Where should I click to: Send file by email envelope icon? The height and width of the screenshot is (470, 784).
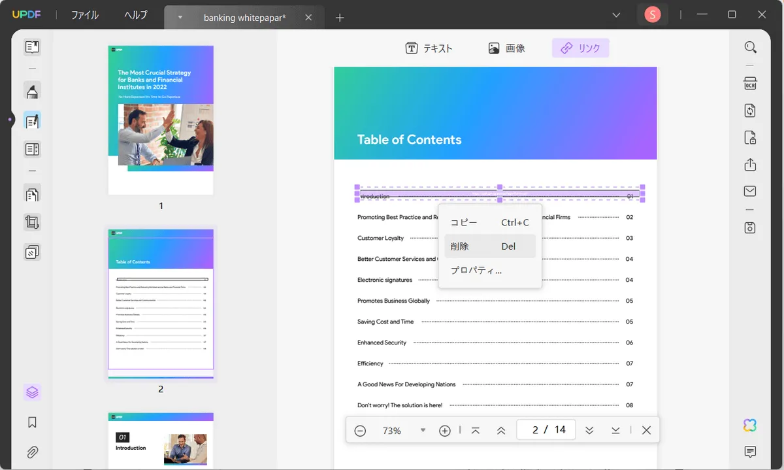point(750,192)
